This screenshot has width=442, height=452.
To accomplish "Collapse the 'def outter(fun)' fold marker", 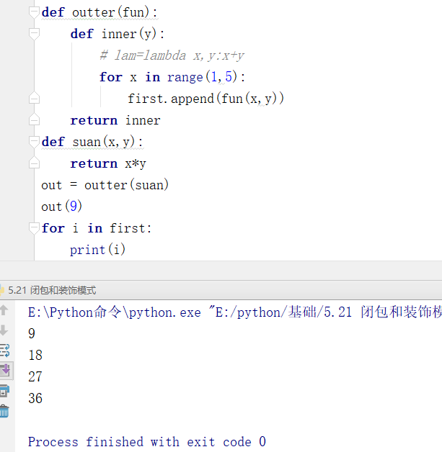I will (34, 13).
